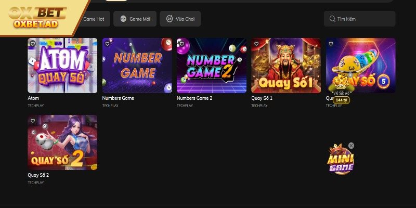Viewport: 416px width, 208px height.
Task: Tap heart icon on Quay Số 5 card
Action: (x=331, y=44)
